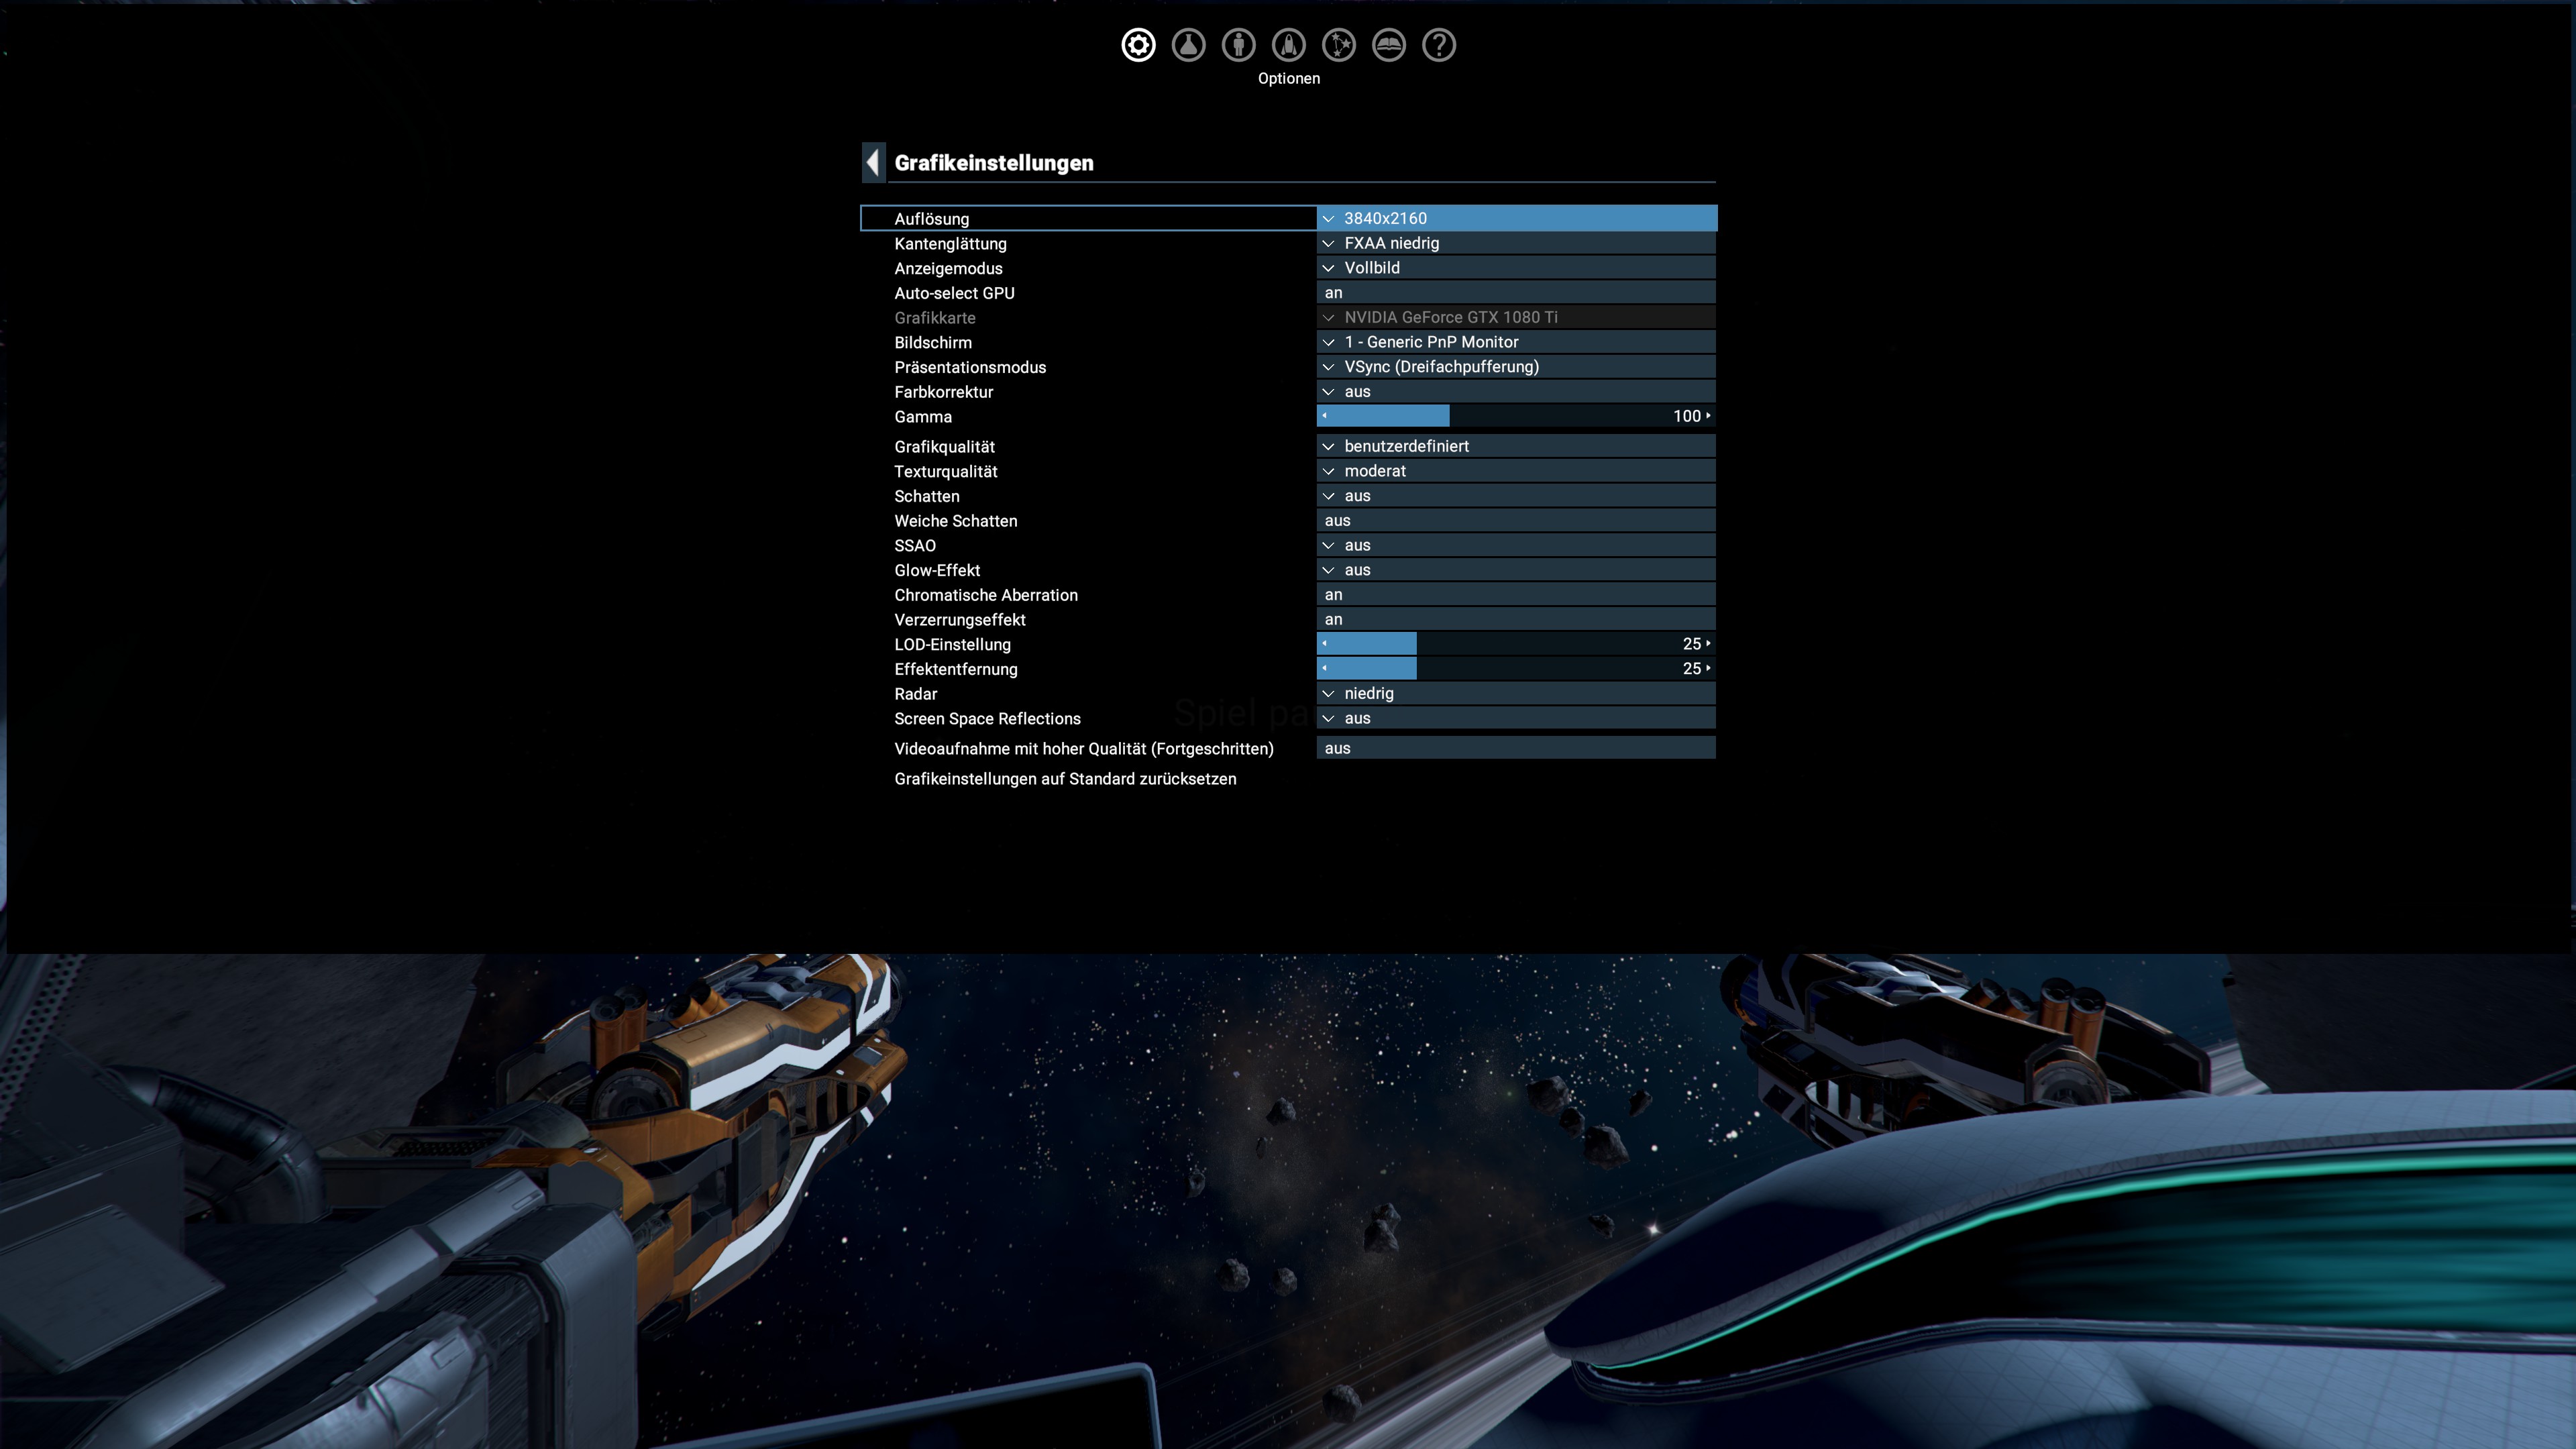Go back using arrow beside Grafikeinstellungen
Viewport: 2576px width, 1449px height.
tap(873, 162)
